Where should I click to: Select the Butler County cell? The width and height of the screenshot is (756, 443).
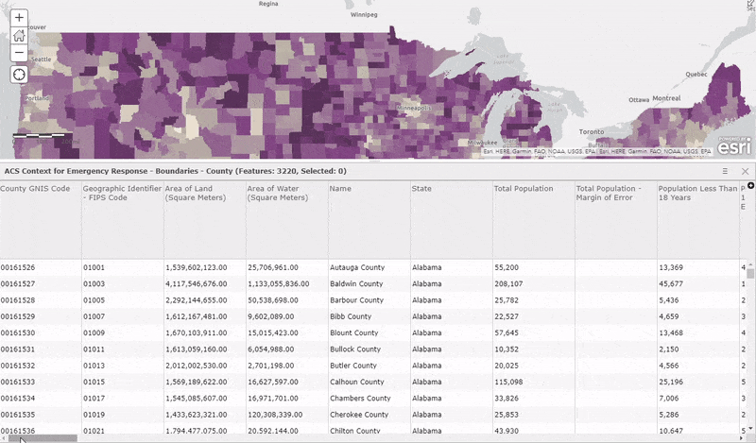coord(353,366)
